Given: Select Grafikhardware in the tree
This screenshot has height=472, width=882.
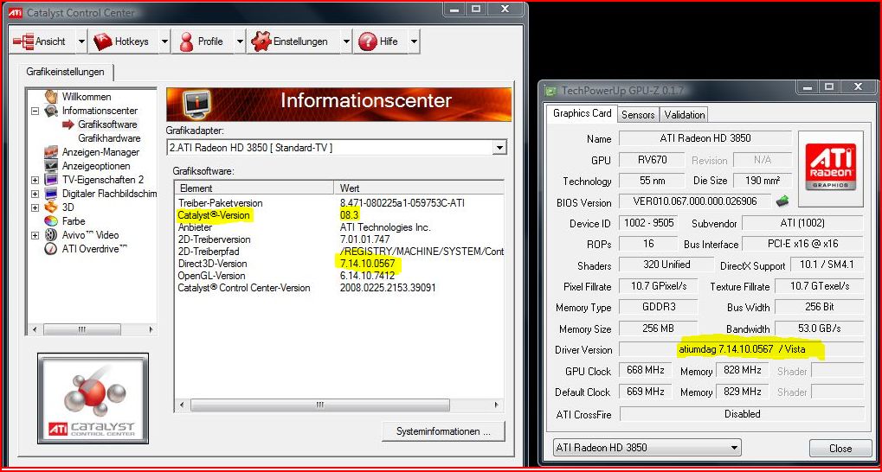Looking at the screenshot, I should tap(109, 138).
